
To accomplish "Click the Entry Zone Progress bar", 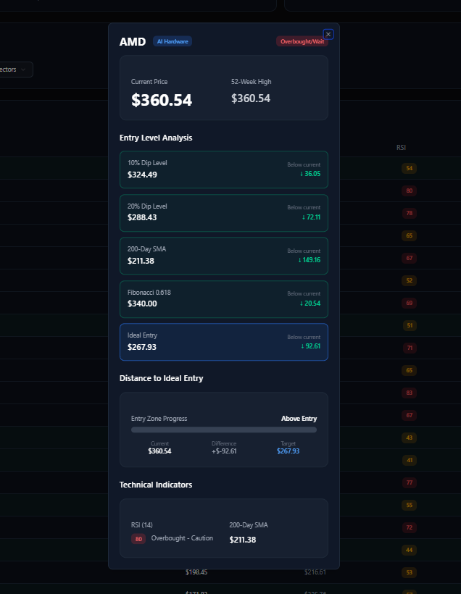I will click(x=224, y=430).
